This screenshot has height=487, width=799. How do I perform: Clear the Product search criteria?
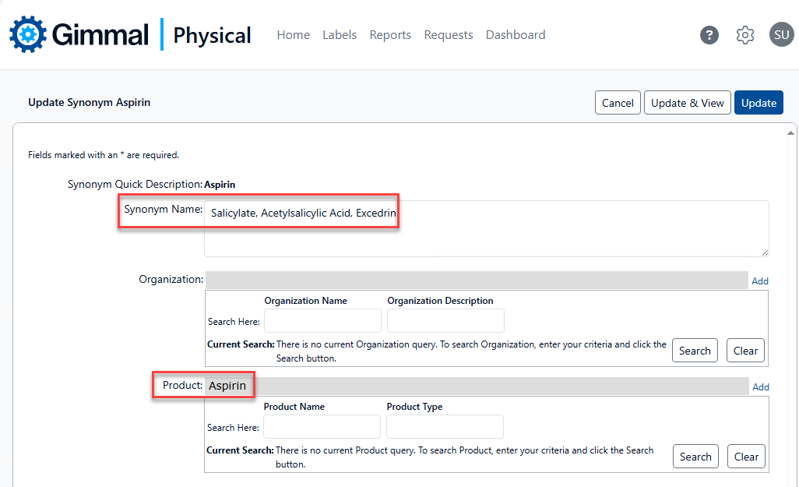tap(745, 457)
